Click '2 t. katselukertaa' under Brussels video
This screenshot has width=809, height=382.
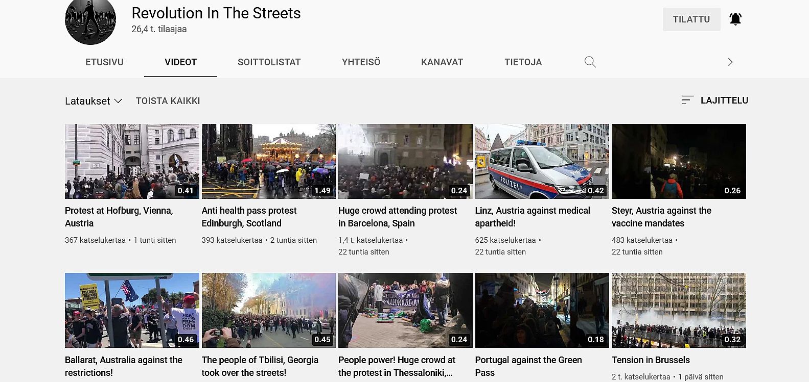click(641, 377)
